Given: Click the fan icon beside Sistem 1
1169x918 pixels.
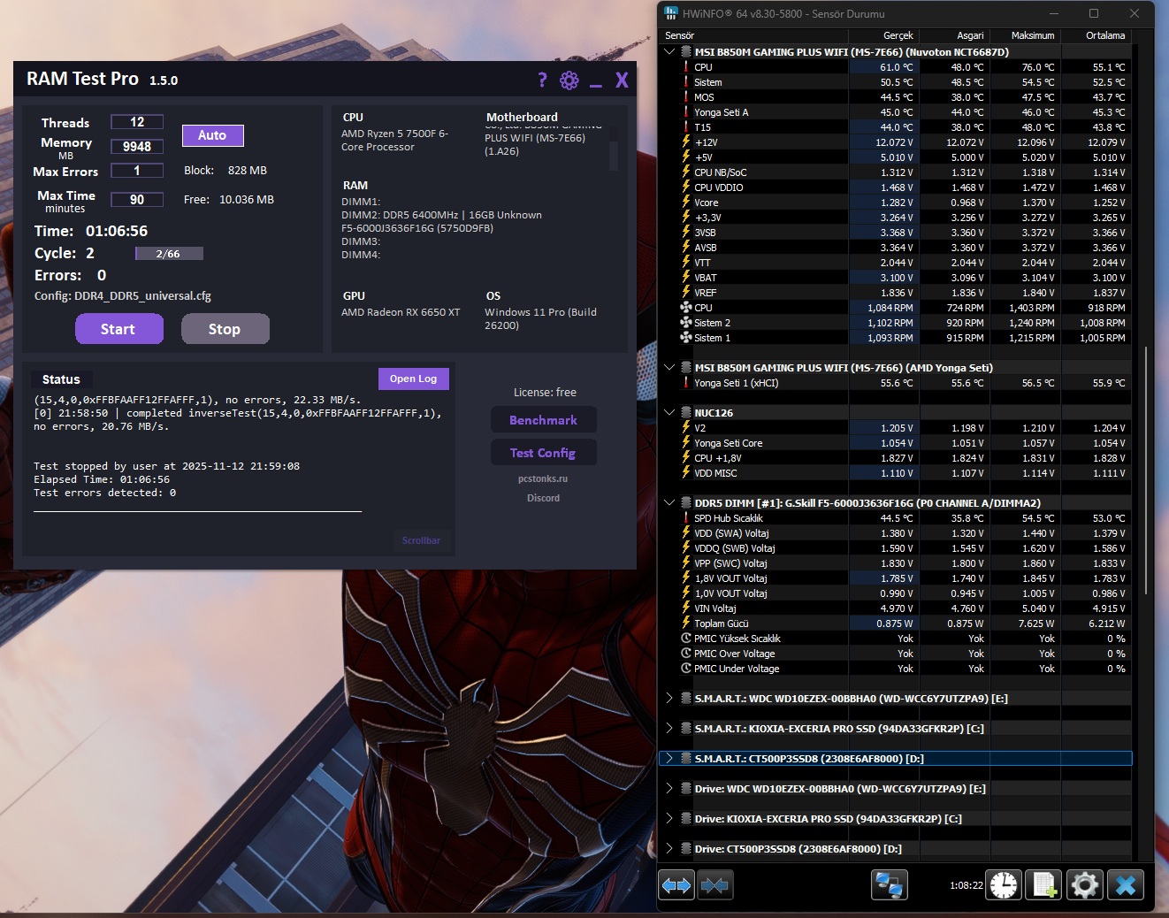Looking at the screenshot, I should click(685, 338).
